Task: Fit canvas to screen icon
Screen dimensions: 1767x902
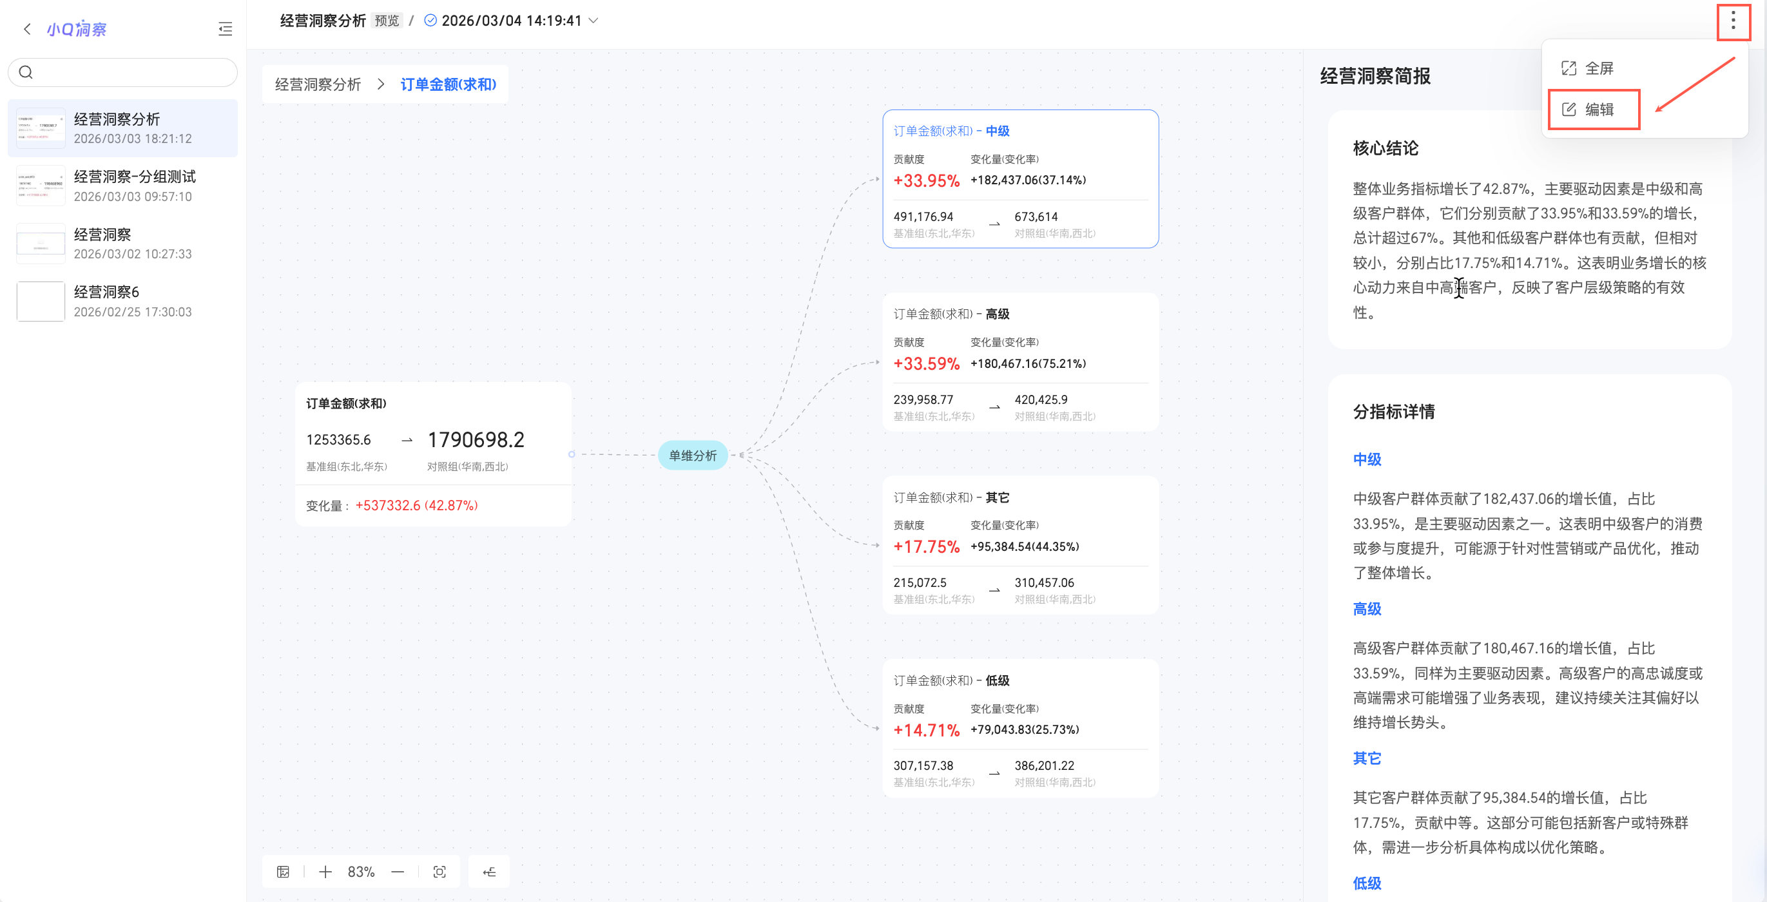Action: click(x=439, y=872)
